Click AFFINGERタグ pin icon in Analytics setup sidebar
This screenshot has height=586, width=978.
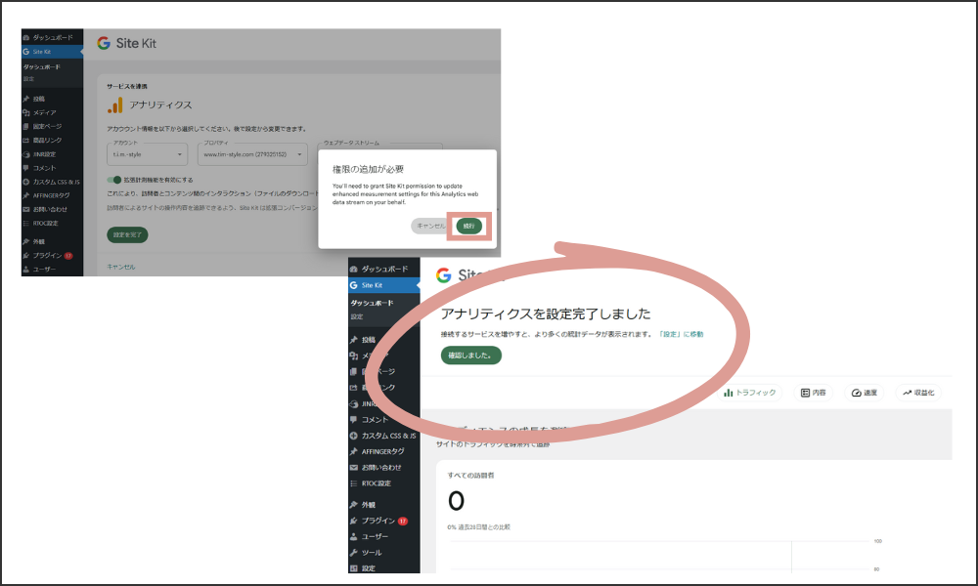26,195
